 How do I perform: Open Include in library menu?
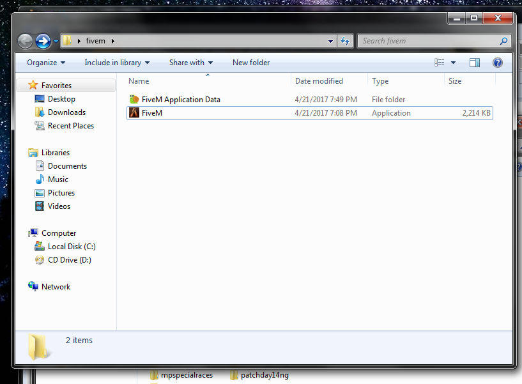(x=117, y=63)
